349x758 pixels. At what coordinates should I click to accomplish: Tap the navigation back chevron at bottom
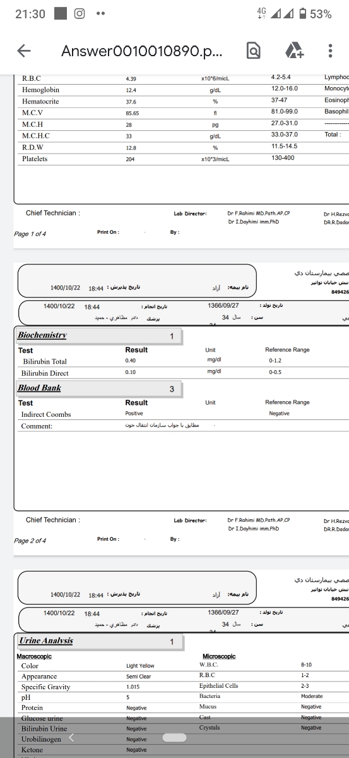(x=71, y=737)
